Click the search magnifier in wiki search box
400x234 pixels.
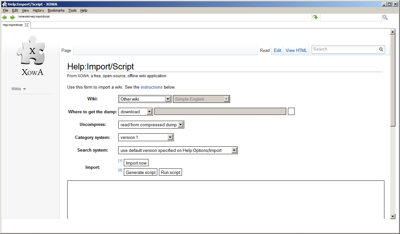[x=381, y=49]
